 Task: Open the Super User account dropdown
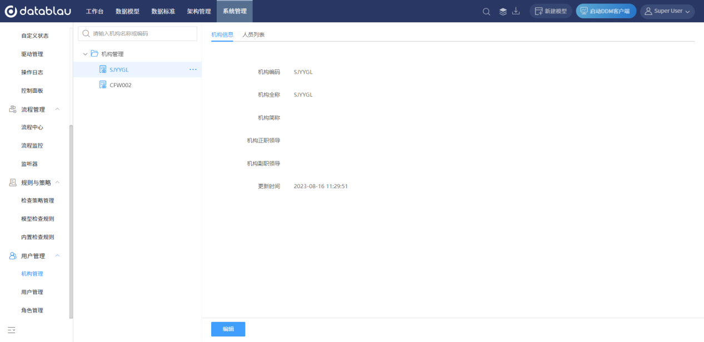(667, 11)
